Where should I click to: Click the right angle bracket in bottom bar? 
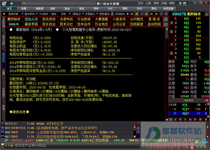(x=9, y=145)
